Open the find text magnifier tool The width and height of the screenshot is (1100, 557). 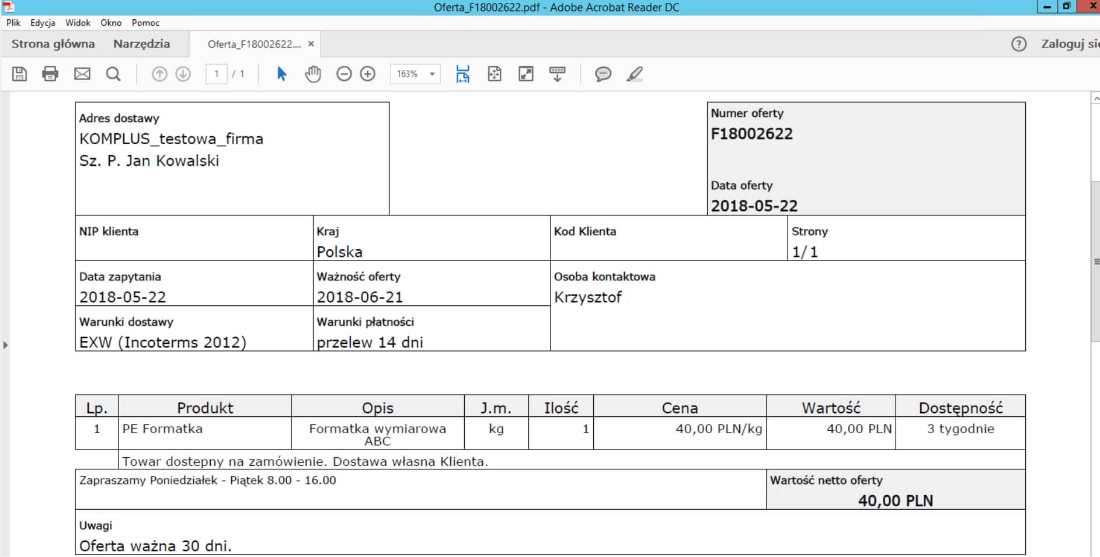point(113,74)
